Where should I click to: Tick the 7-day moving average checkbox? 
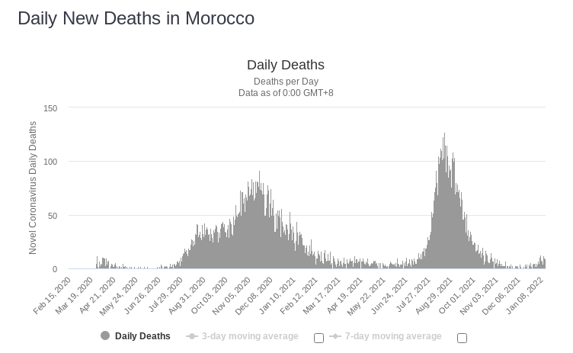[x=462, y=338]
